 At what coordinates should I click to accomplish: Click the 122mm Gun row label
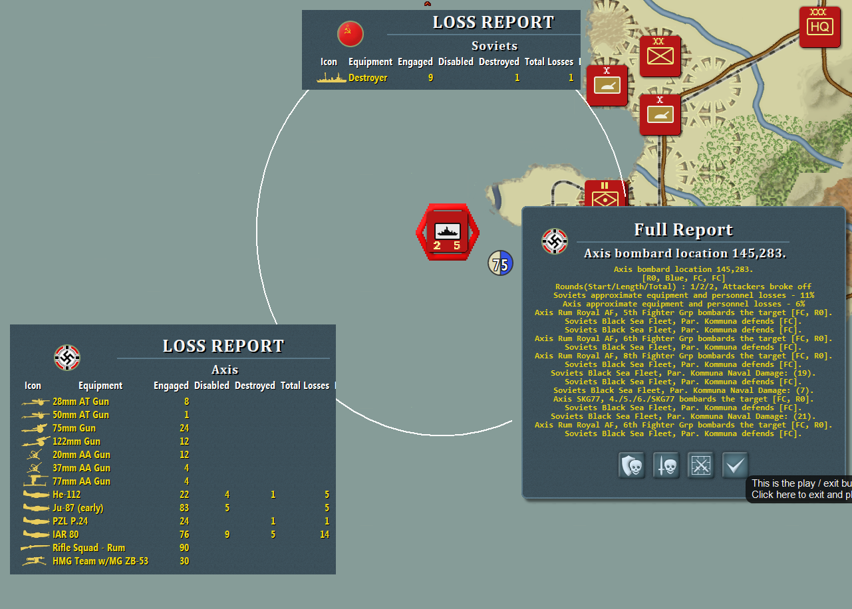coord(76,441)
